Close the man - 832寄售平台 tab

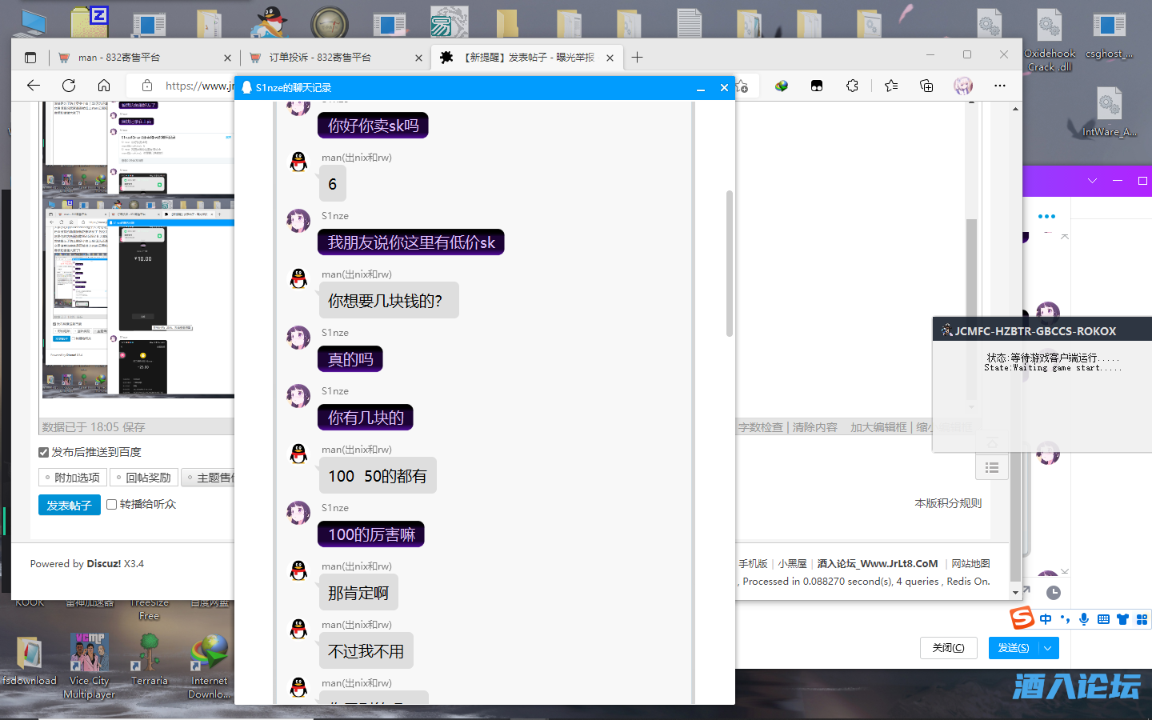pos(227,58)
